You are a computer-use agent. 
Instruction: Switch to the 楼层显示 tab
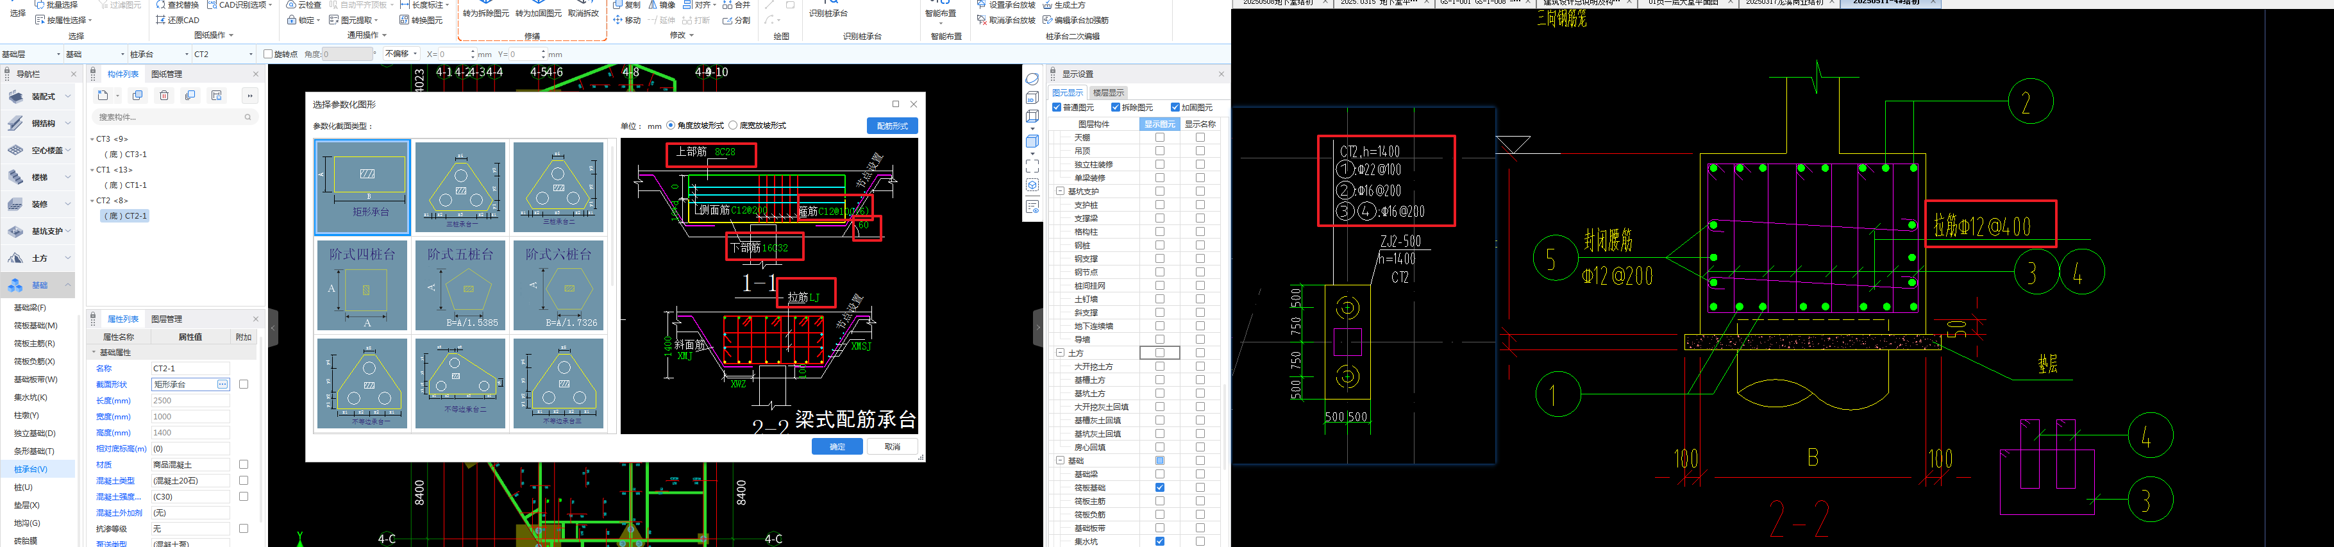pyautogui.click(x=1108, y=92)
